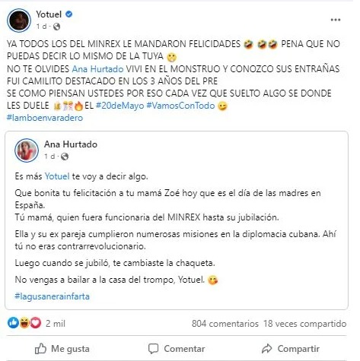View the 804 comentarios list
Screen dimensions: 360x361
click(x=225, y=324)
